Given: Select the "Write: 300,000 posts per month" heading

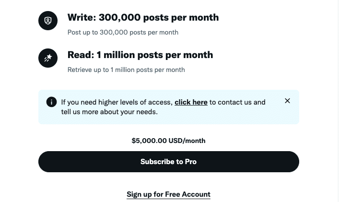Looking at the screenshot, I should (x=143, y=17).
